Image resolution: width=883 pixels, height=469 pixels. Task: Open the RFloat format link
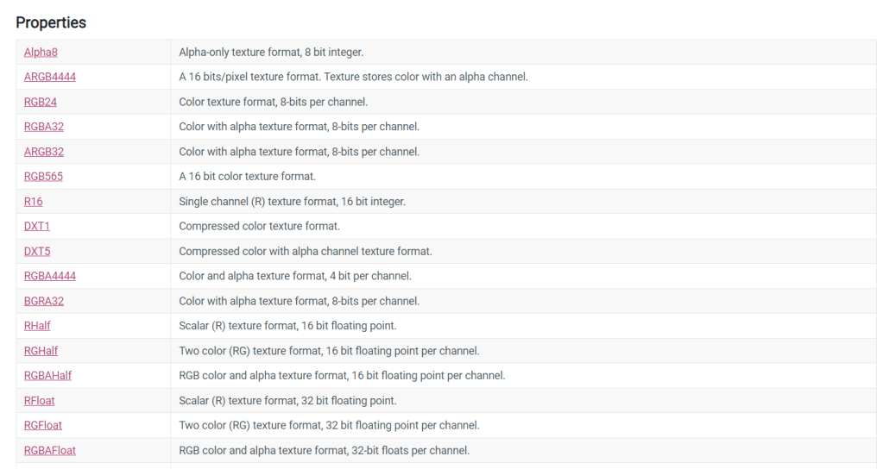coord(40,401)
